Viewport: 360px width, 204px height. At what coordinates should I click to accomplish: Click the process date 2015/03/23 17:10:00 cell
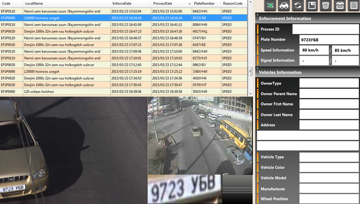pos(172,52)
